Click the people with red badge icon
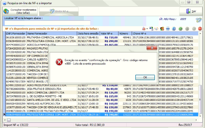This screenshot has width=205, height=128. pyautogui.click(x=162, y=29)
